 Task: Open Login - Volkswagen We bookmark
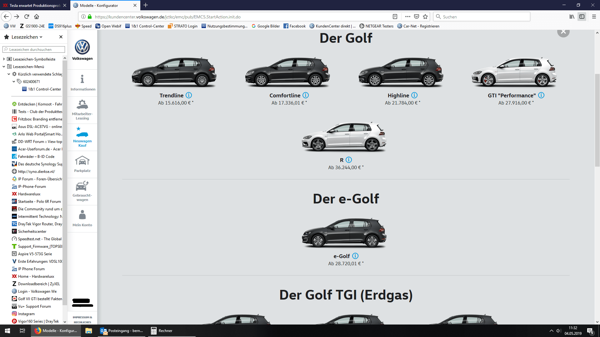click(34, 291)
